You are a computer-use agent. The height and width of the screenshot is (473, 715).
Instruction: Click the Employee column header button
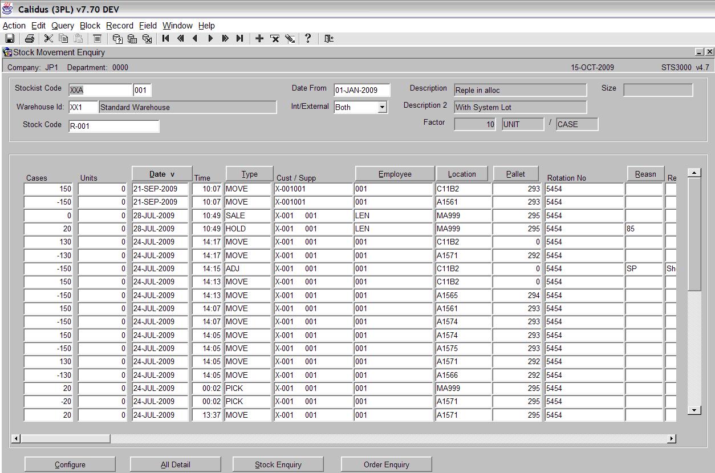click(395, 174)
